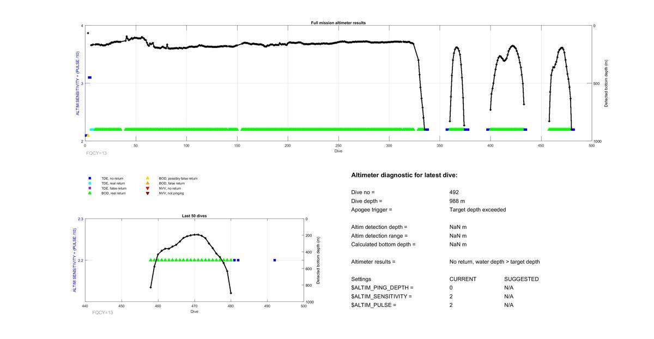Click the 'Dive' x-axis label of the Last 50 dives plot
This screenshot has width=654, height=339.
tap(195, 312)
